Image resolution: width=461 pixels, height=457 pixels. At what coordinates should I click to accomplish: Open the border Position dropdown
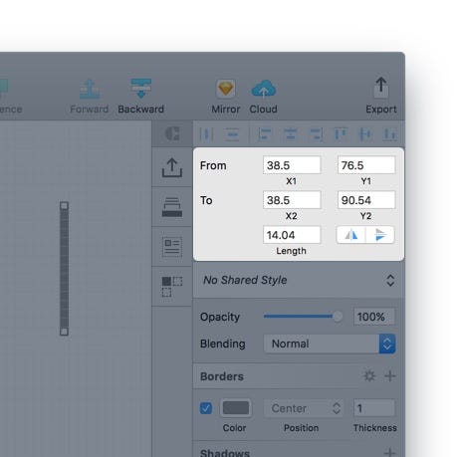point(304,408)
